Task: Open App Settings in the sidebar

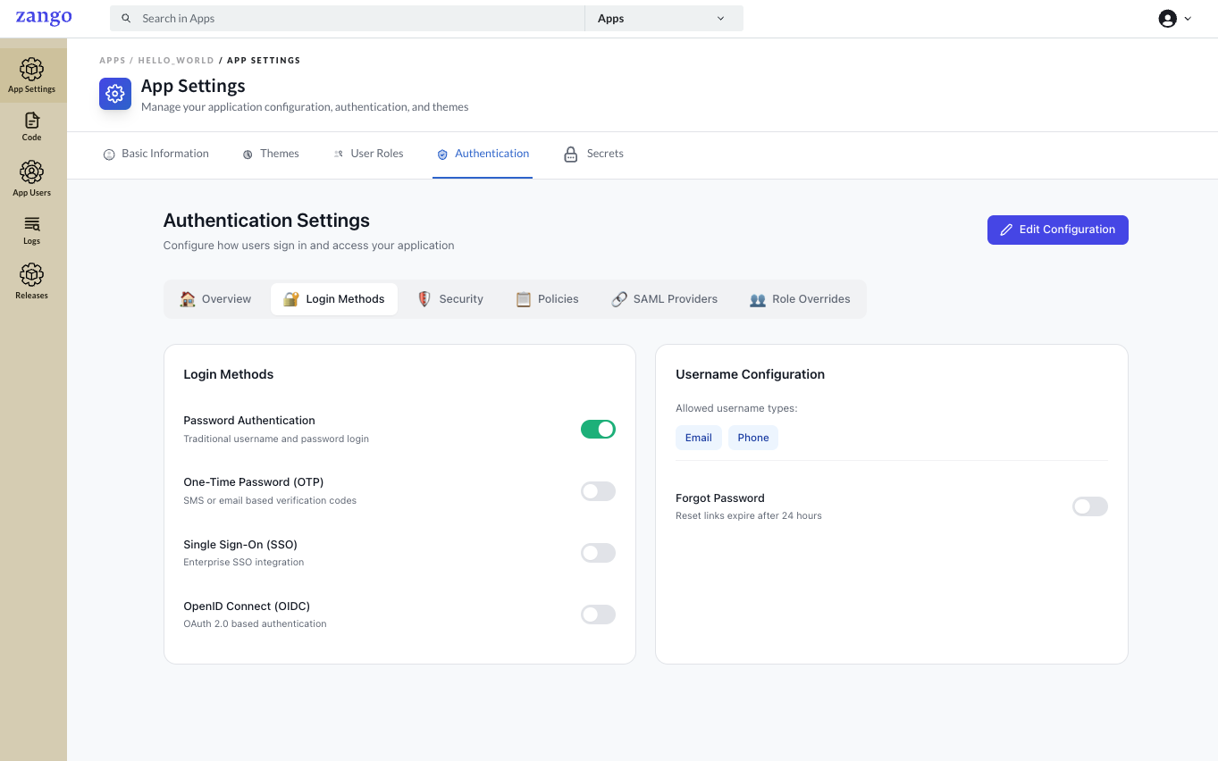Action: [x=32, y=76]
